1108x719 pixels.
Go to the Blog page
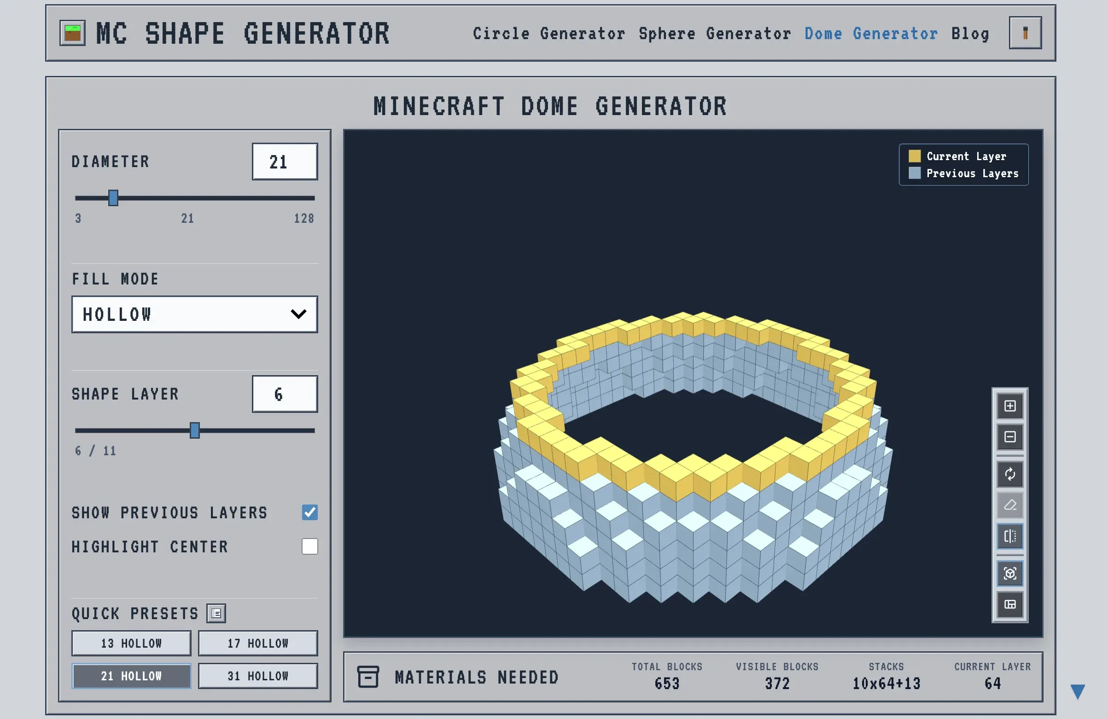(970, 34)
